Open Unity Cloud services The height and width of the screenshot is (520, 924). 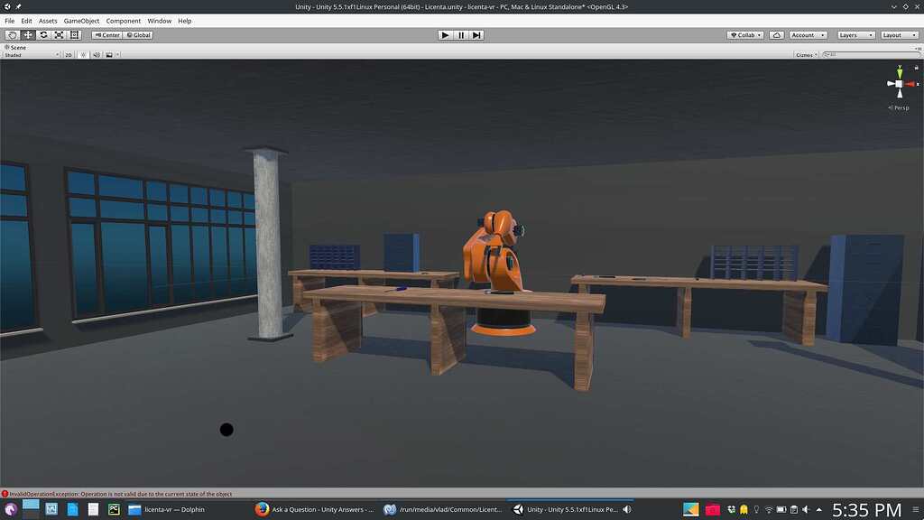776,34
